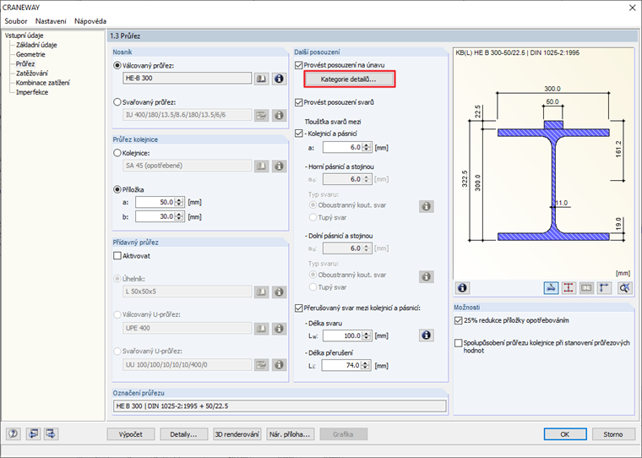Open the Nápověda menu
Screen dimensions: 642x458
tap(90, 21)
